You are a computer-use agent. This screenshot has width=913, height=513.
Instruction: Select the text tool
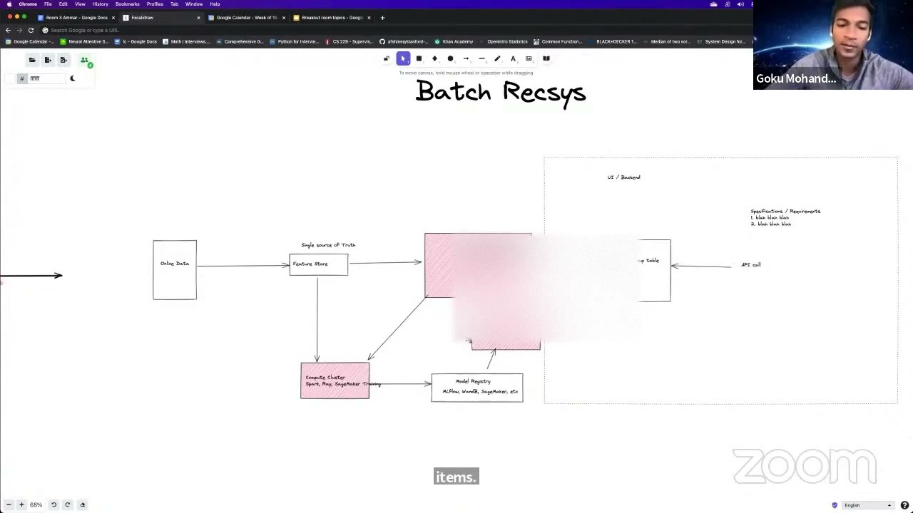coord(513,58)
